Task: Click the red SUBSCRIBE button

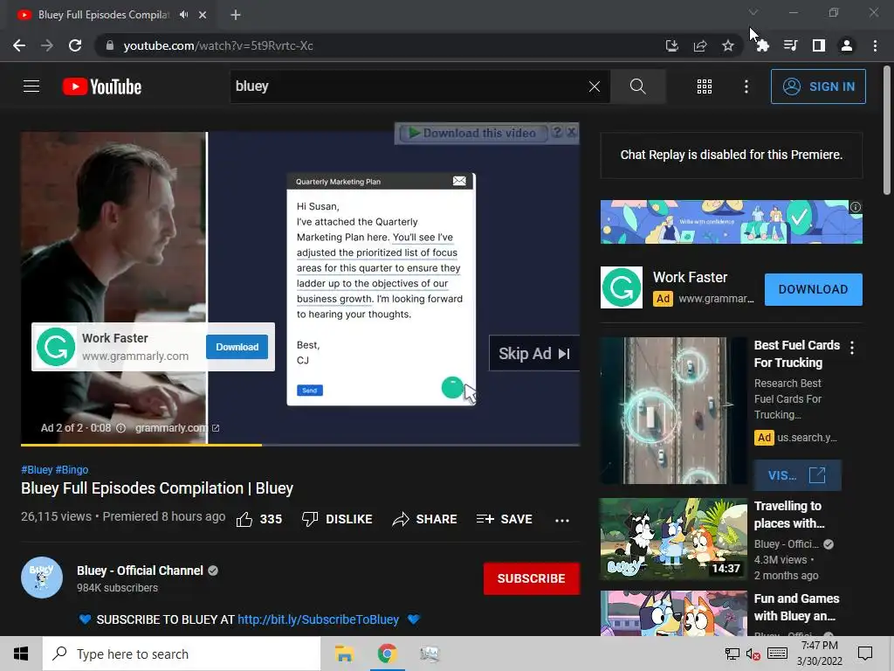Action: point(532,578)
